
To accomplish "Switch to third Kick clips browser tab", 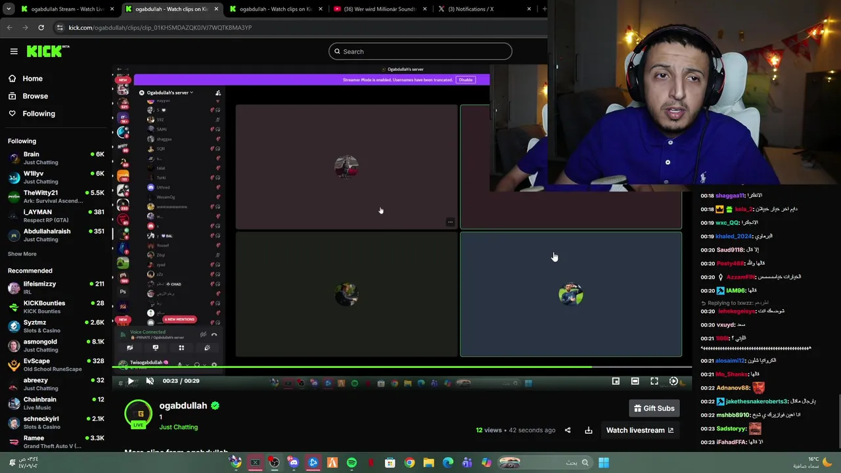I will tap(276, 9).
